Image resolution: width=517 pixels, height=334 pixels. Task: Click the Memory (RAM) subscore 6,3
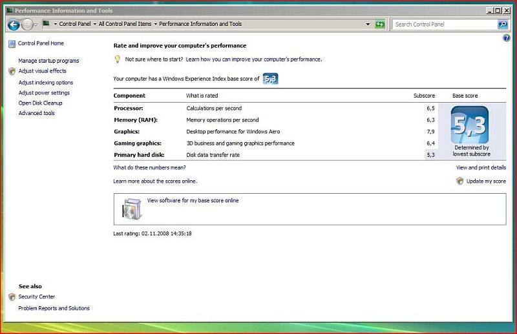tap(430, 120)
